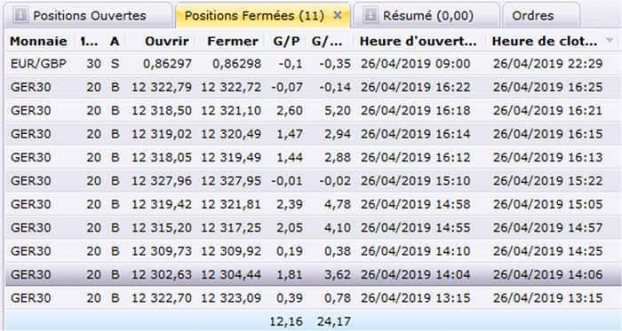Screen dimensions: 622x331
Task: Select GER30 row opened 13:15
Action: pyautogui.click(x=313, y=298)
